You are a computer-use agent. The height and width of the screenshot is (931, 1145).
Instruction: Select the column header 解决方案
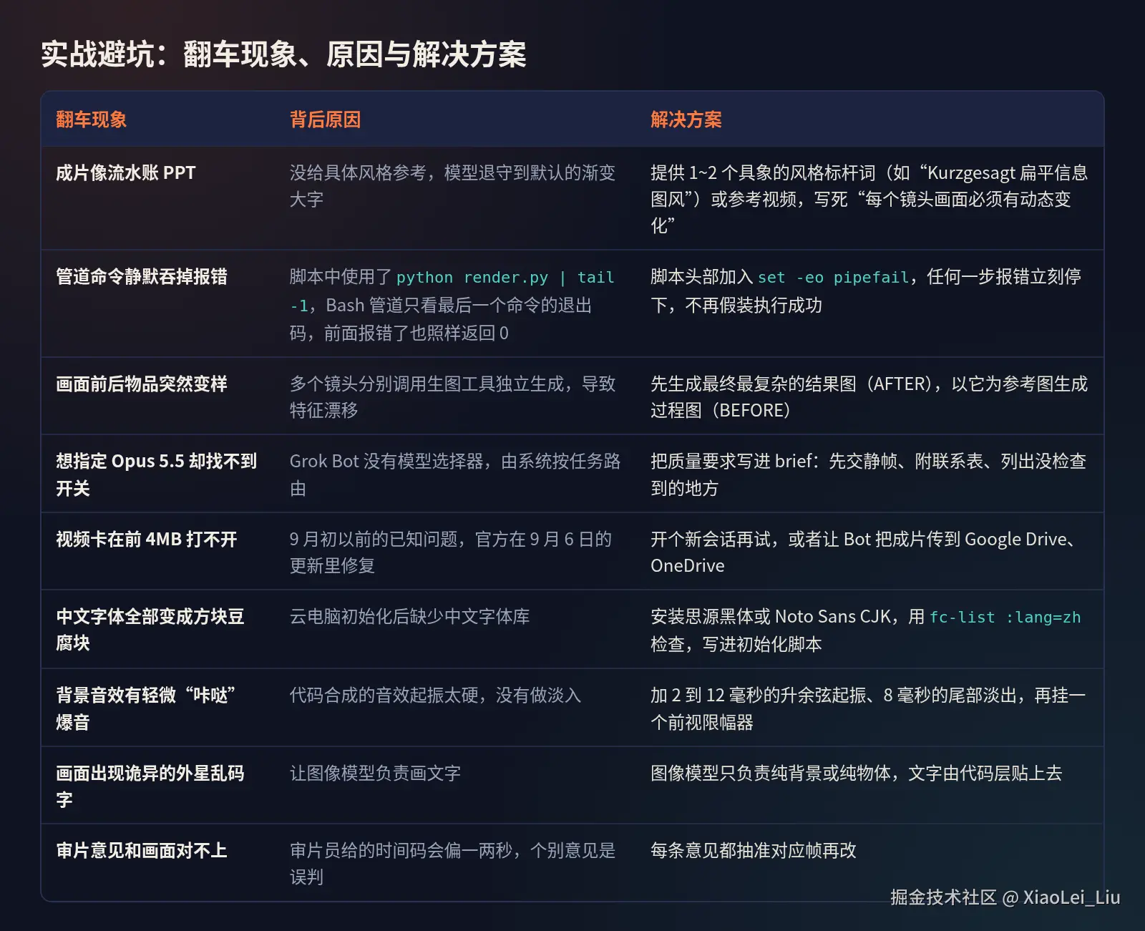pos(686,120)
